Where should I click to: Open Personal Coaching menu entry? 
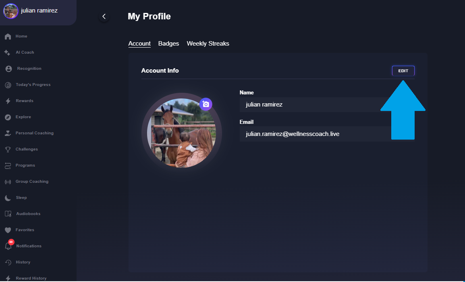pyautogui.click(x=34, y=133)
